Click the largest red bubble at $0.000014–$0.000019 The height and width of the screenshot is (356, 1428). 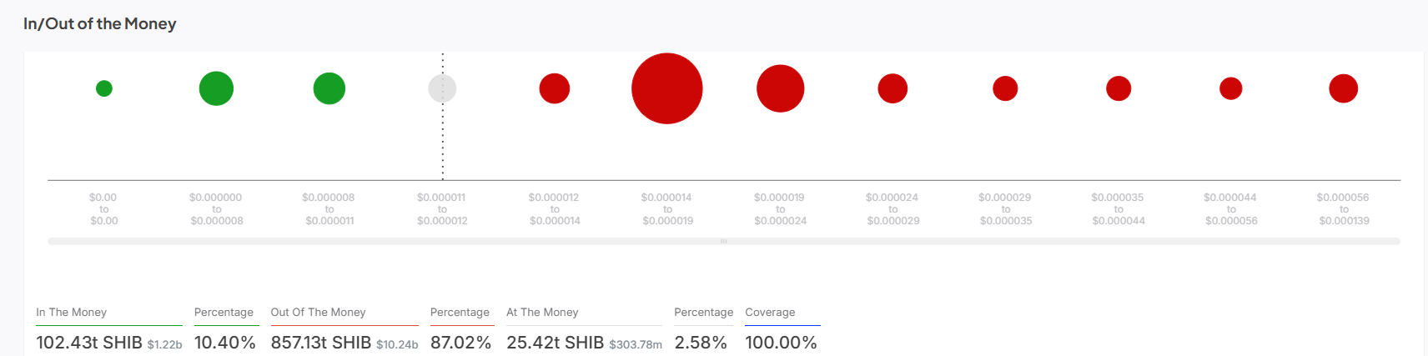(667, 88)
